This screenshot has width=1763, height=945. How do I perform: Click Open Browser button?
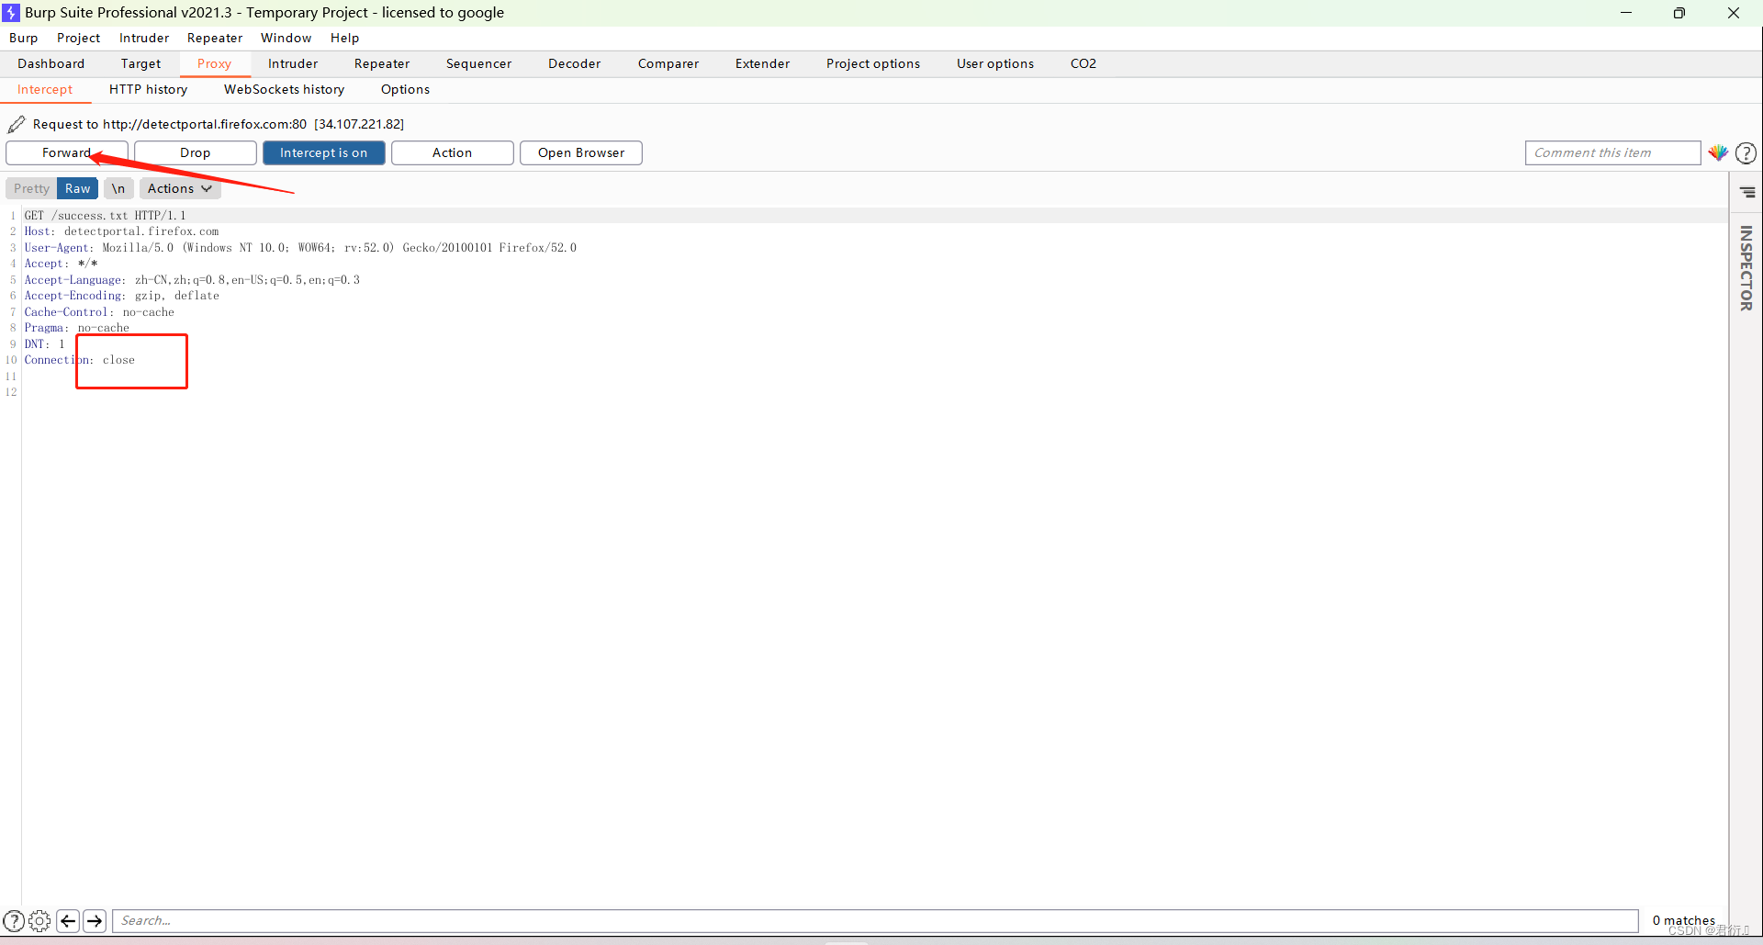(x=580, y=152)
